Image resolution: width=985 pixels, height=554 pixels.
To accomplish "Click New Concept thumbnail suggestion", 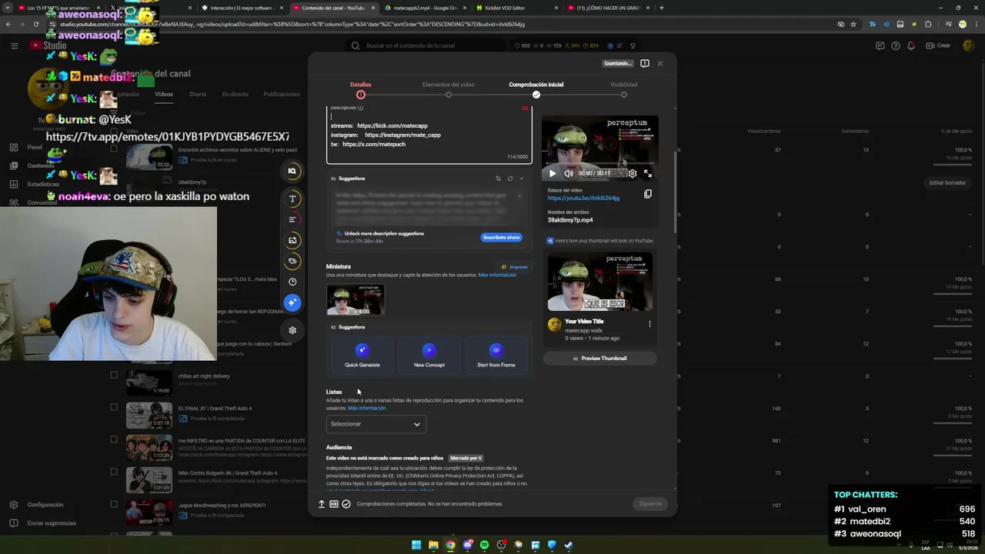I will pos(429,356).
